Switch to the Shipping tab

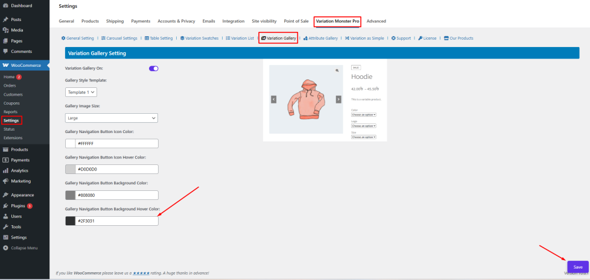tap(115, 21)
